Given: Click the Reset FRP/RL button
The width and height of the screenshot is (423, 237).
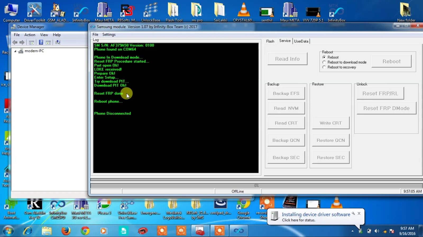Looking at the screenshot, I should [380, 93].
